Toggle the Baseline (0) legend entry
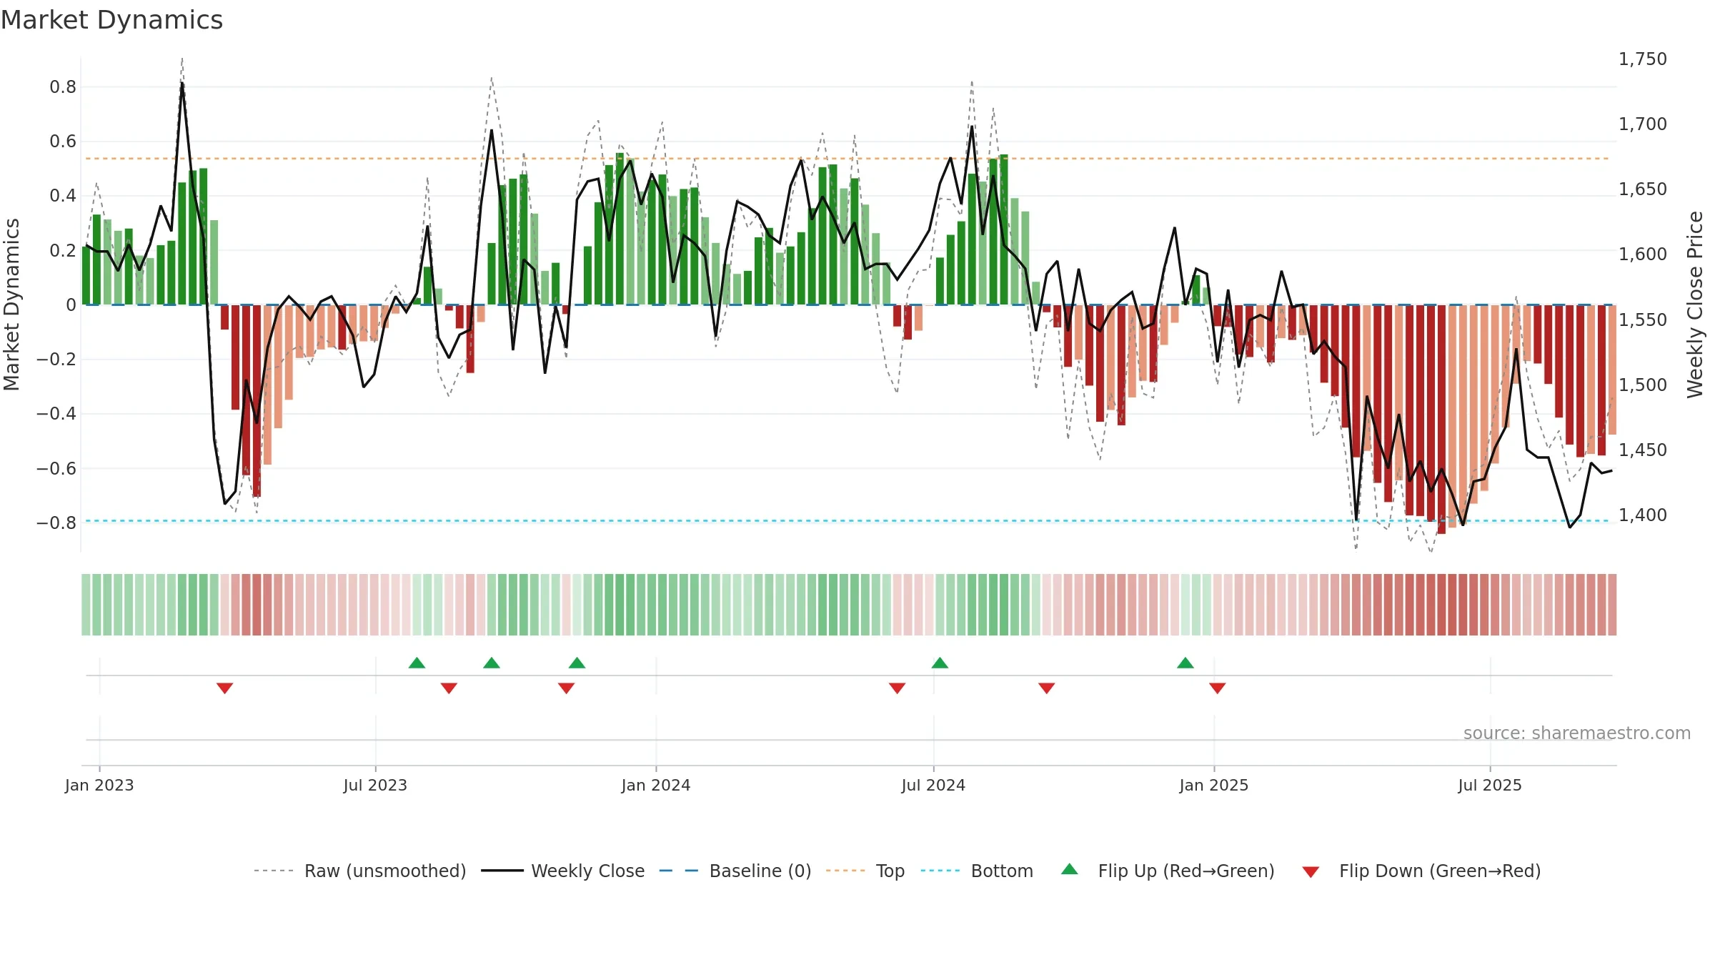This screenshot has height=965, width=1715. (735, 871)
